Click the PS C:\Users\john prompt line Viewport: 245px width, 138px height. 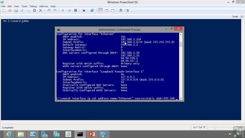click(x=16, y=21)
